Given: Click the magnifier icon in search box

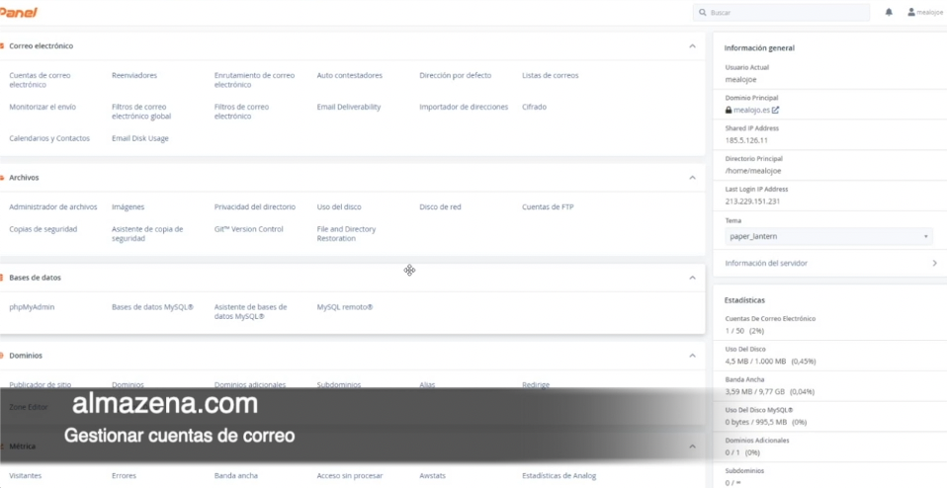Looking at the screenshot, I should tap(702, 13).
